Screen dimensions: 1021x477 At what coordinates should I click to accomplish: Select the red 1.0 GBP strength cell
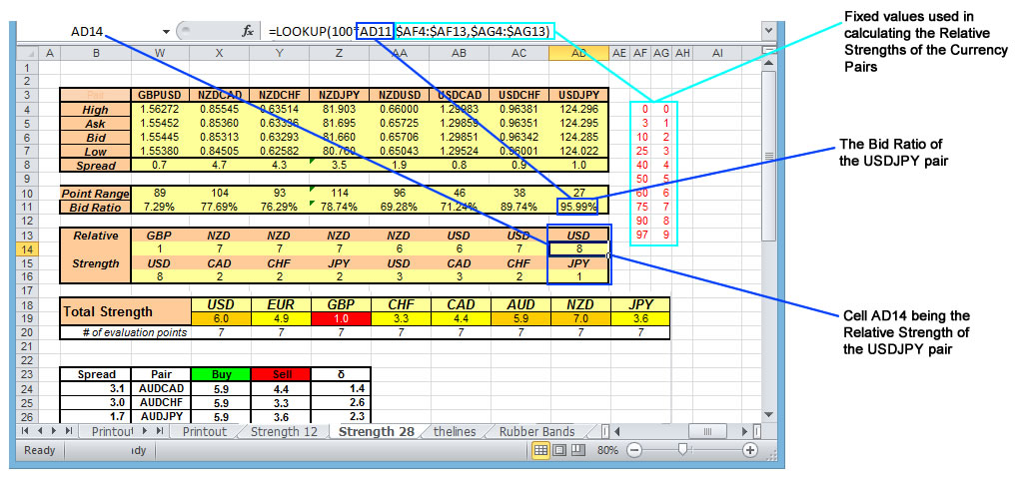[340, 319]
